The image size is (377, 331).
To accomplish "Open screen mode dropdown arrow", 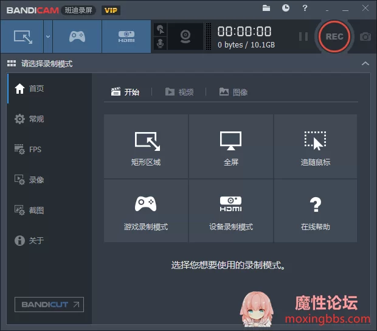I will pos(48,37).
